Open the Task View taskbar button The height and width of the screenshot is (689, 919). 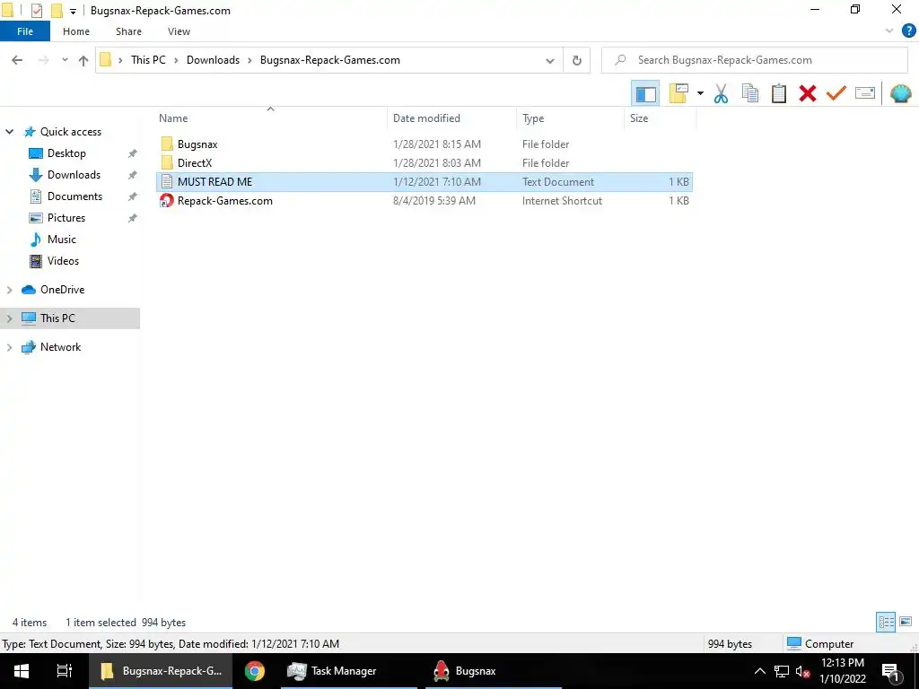point(64,671)
